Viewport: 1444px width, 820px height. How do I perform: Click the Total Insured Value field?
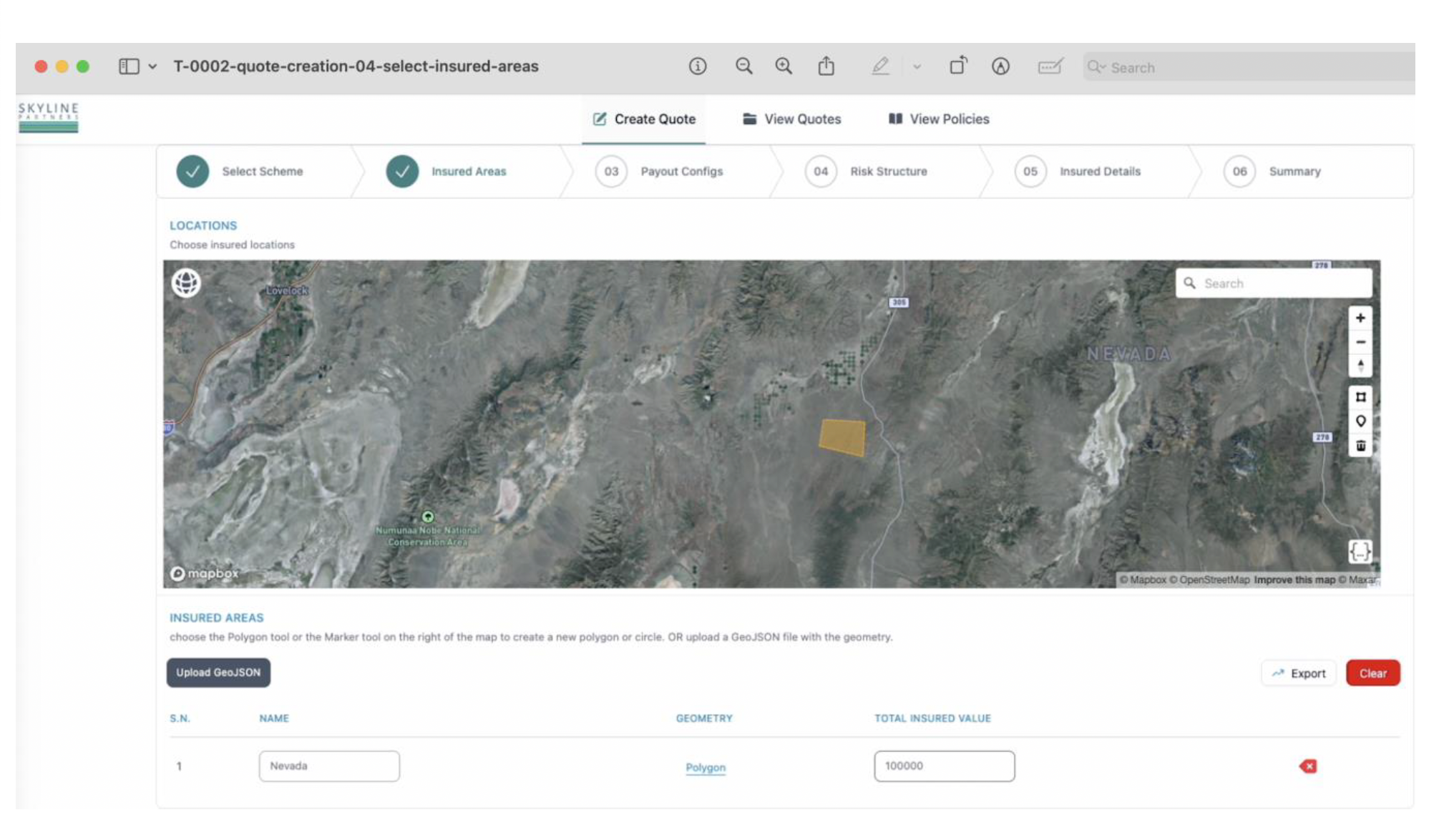click(943, 766)
